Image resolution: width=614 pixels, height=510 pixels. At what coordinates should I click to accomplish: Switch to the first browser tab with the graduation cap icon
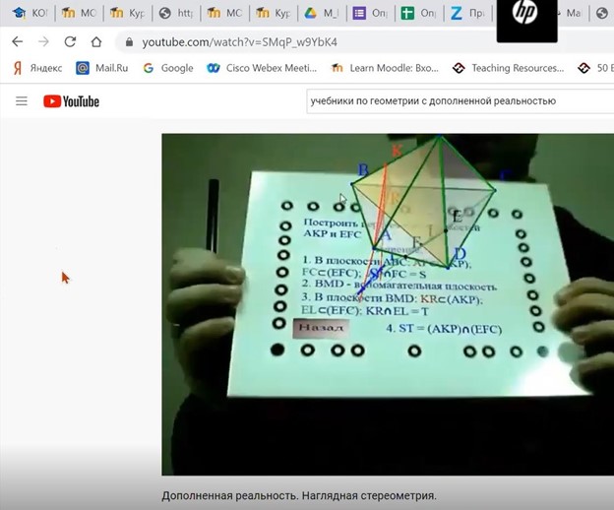point(29,14)
